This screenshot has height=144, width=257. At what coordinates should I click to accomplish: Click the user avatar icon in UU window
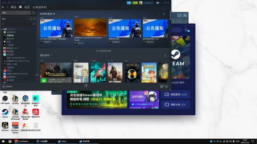(x=186, y=30)
